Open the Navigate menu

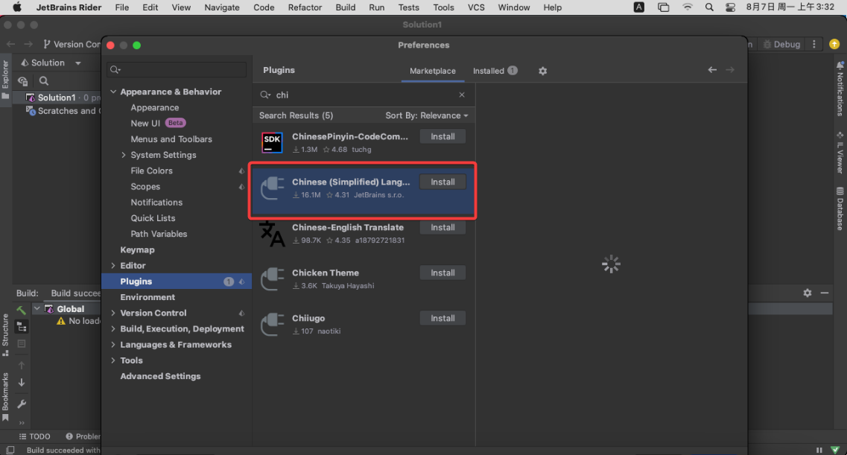pyautogui.click(x=221, y=7)
